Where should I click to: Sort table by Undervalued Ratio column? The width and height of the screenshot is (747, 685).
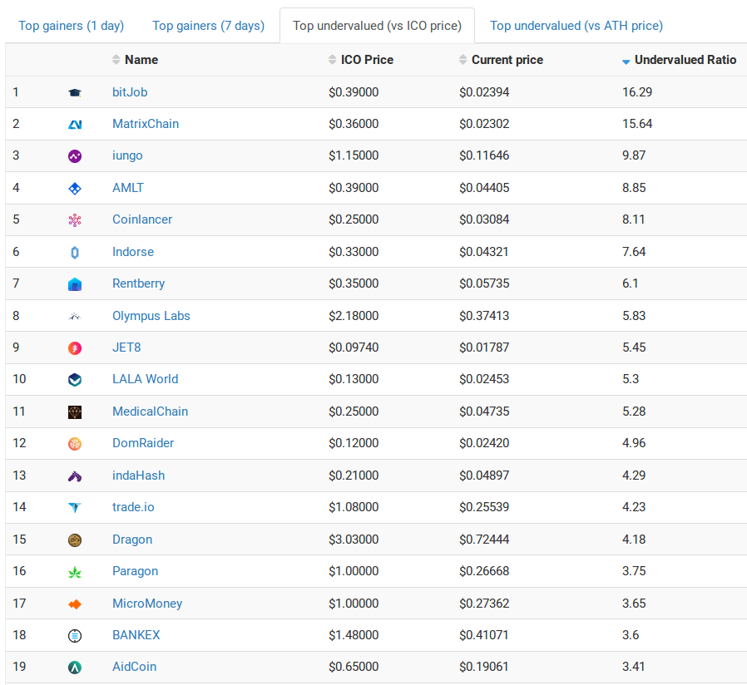pos(680,60)
